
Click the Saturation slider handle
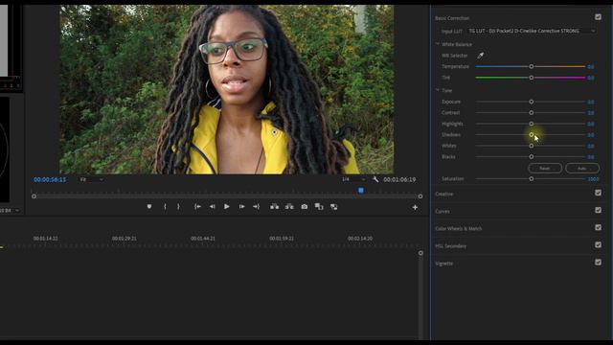click(532, 179)
